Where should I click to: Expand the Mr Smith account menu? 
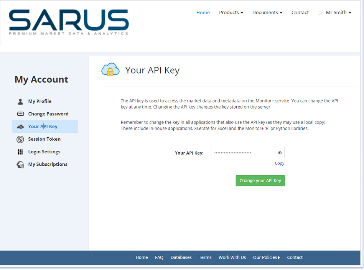[338, 13]
